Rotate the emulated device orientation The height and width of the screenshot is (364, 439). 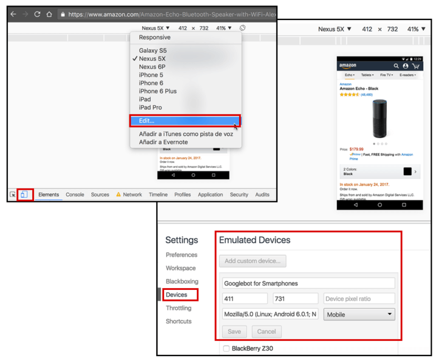[x=242, y=28]
